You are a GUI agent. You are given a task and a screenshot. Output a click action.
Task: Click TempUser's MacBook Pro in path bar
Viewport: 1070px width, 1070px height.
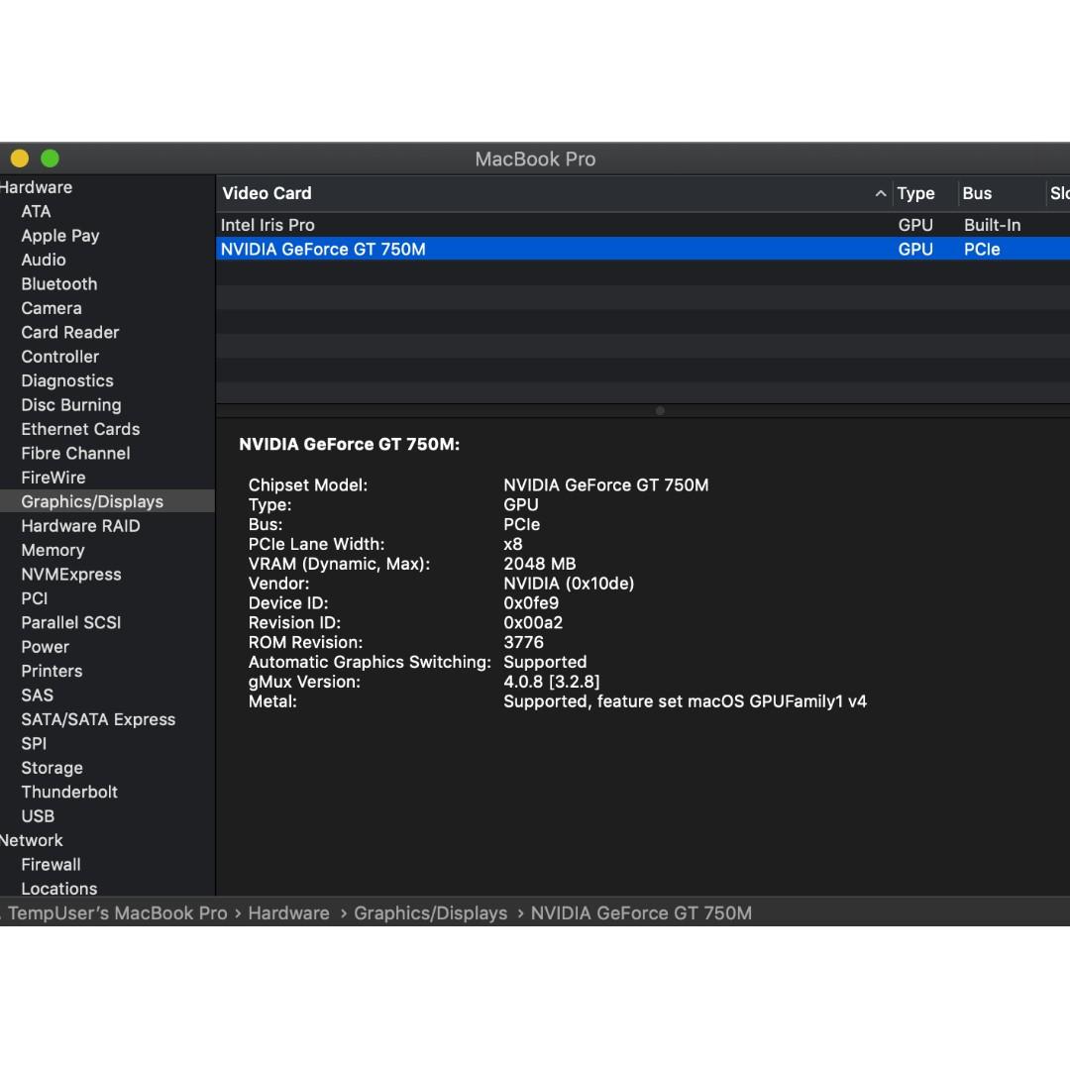pos(117,913)
